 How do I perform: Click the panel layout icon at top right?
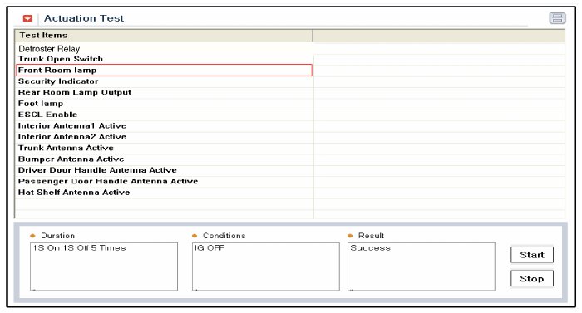point(557,18)
